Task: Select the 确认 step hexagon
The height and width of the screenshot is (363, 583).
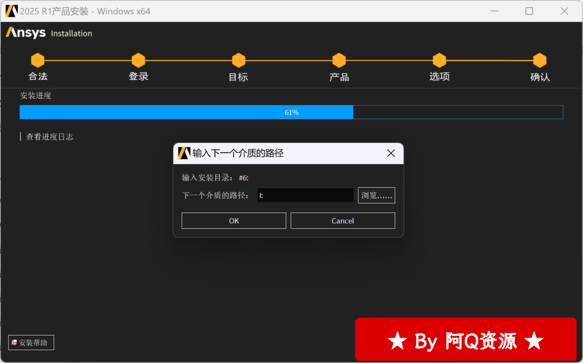Action: [x=540, y=60]
